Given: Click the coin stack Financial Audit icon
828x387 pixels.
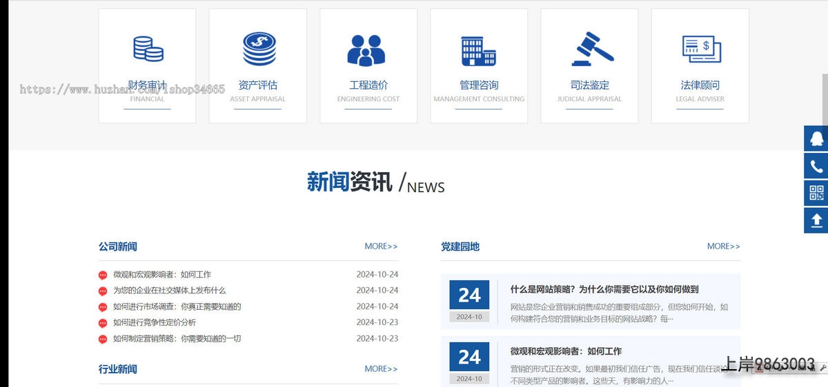Looking at the screenshot, I should pos(148,49).
